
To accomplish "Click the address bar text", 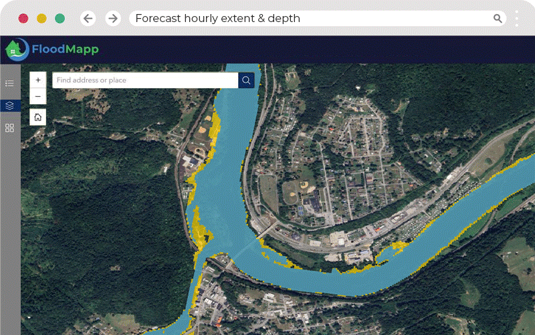I will (218, 19).
